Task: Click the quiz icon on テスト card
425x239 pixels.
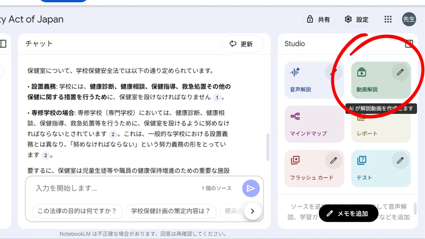Action: (x=362, y=160)
